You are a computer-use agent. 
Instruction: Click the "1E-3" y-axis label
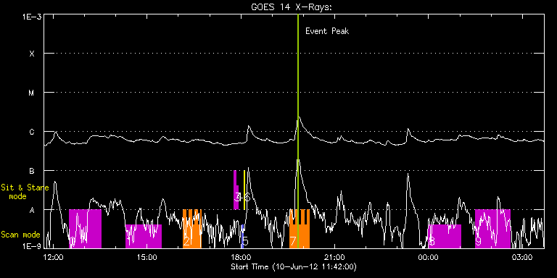tap(32, 17)
